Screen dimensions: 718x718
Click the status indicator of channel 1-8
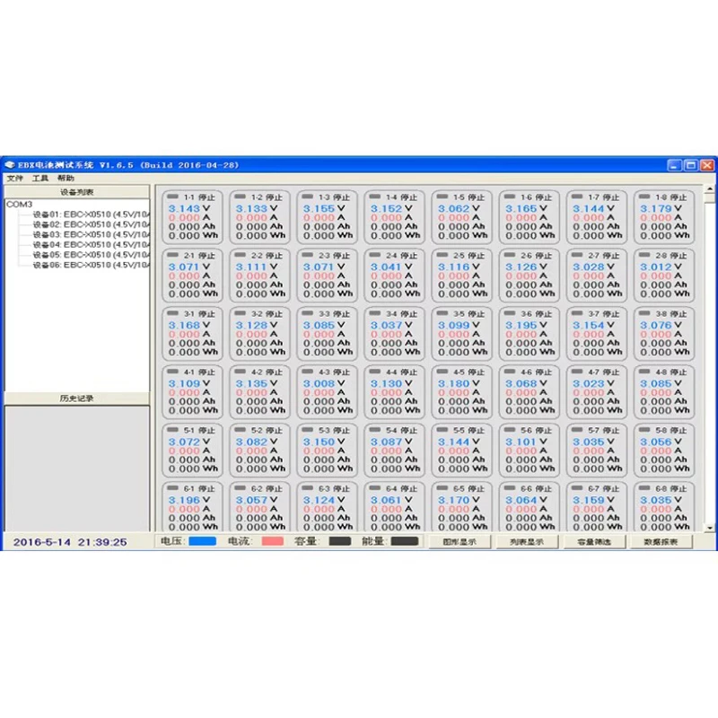[644, 197]
